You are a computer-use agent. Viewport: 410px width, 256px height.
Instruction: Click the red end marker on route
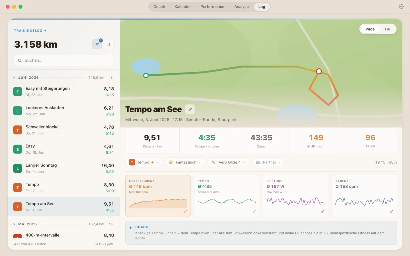tap(319, 71)
